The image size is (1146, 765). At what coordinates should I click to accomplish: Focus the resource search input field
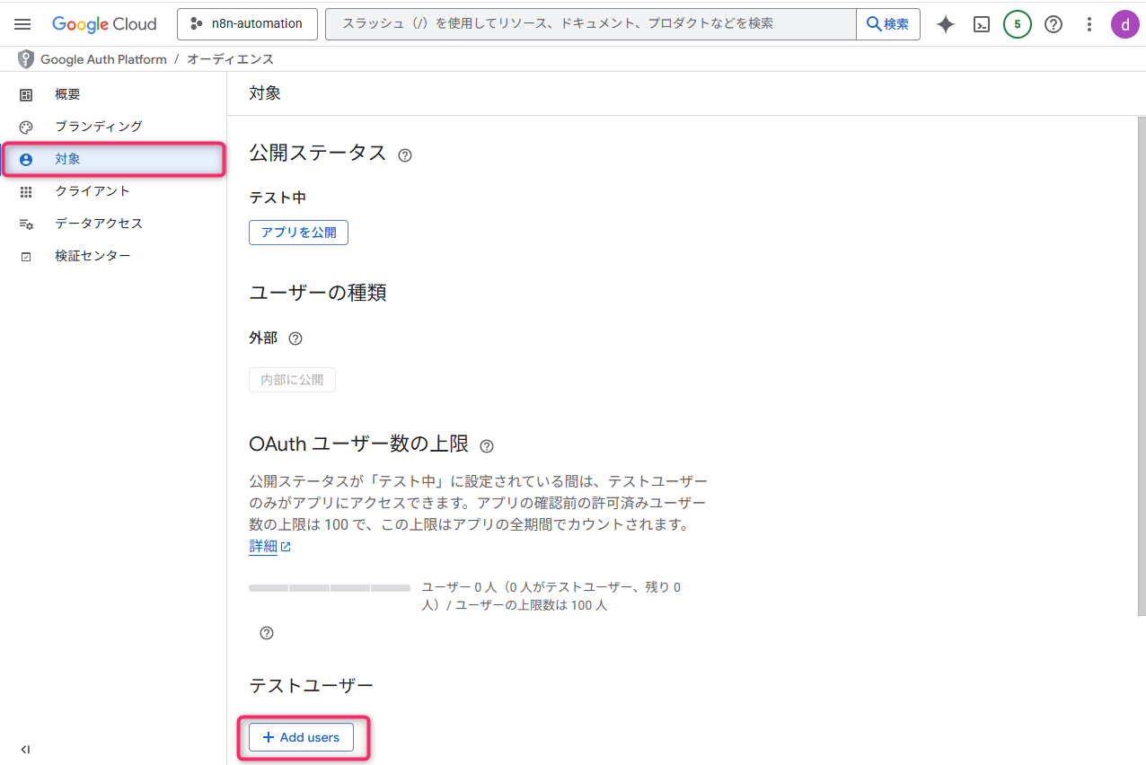(x=590, y=24)
